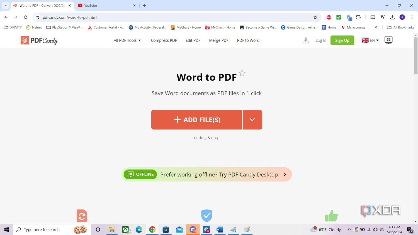Show hidden system tray icons
418x235 pixels.
point(349,229)
